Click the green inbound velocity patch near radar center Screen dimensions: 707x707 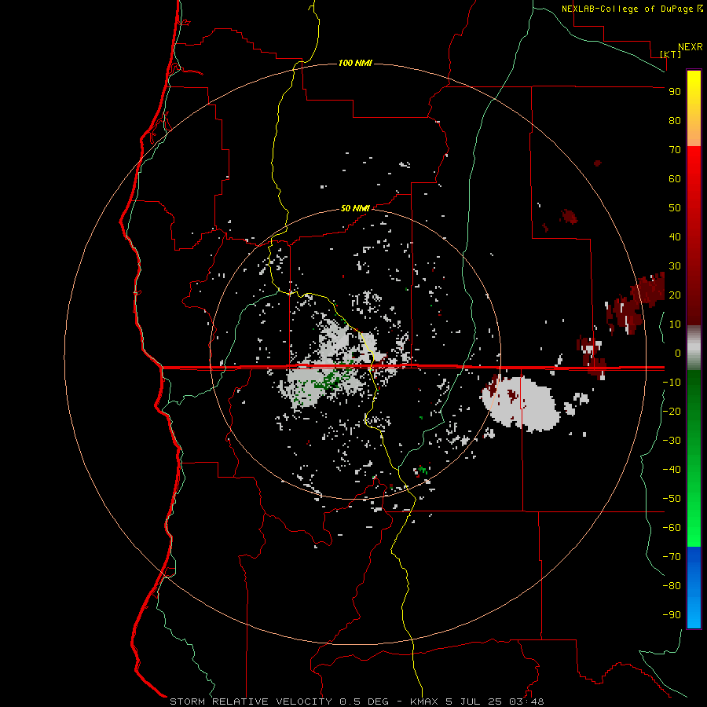(332, 380)
